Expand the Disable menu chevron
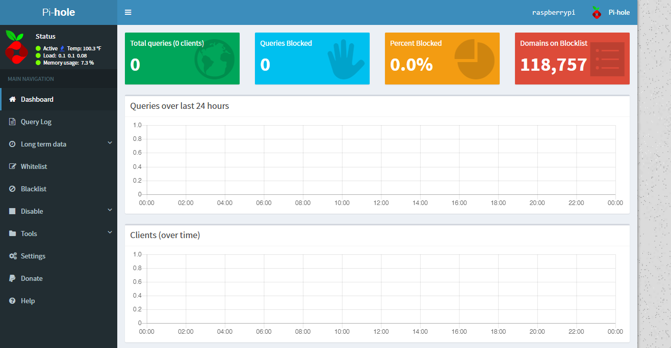The height and width of the screenshot is (348, 671). [110, 211]
